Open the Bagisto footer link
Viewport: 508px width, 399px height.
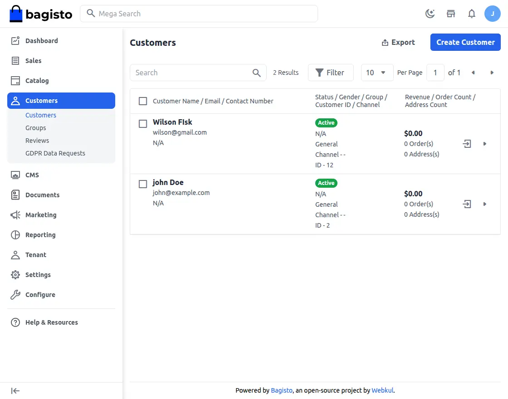pos(282,390)
